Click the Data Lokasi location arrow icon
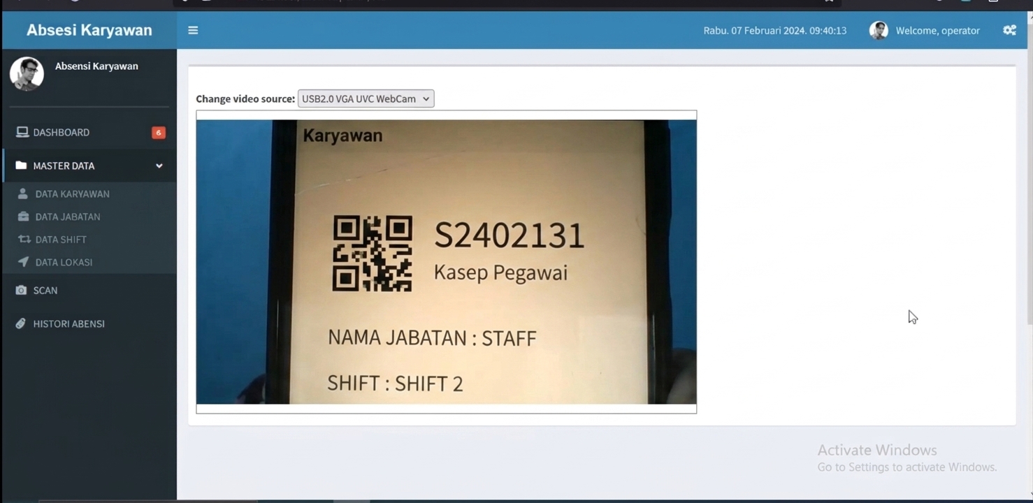 (x=23, y=262)
